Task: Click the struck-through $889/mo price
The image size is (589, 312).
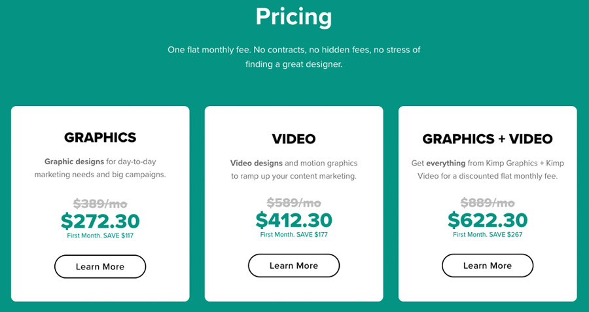Action: (487, 203)
